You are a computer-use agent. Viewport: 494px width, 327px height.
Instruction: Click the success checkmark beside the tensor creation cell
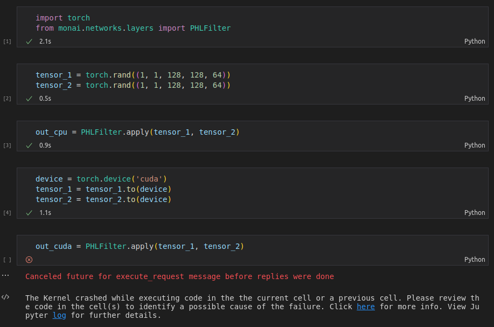tap(29, 98)
